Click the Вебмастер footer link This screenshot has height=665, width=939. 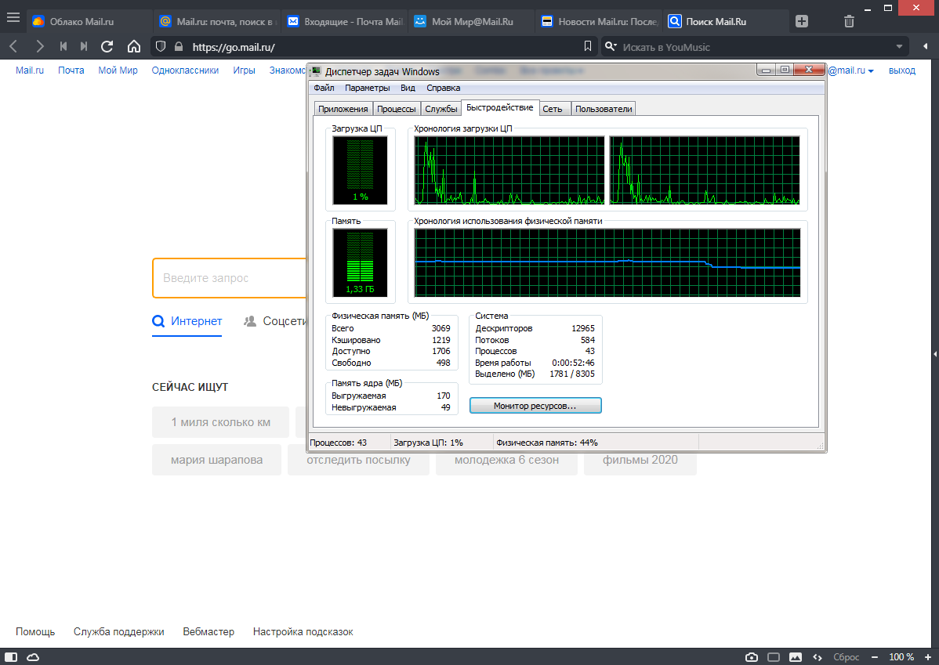tap(208, 631)
